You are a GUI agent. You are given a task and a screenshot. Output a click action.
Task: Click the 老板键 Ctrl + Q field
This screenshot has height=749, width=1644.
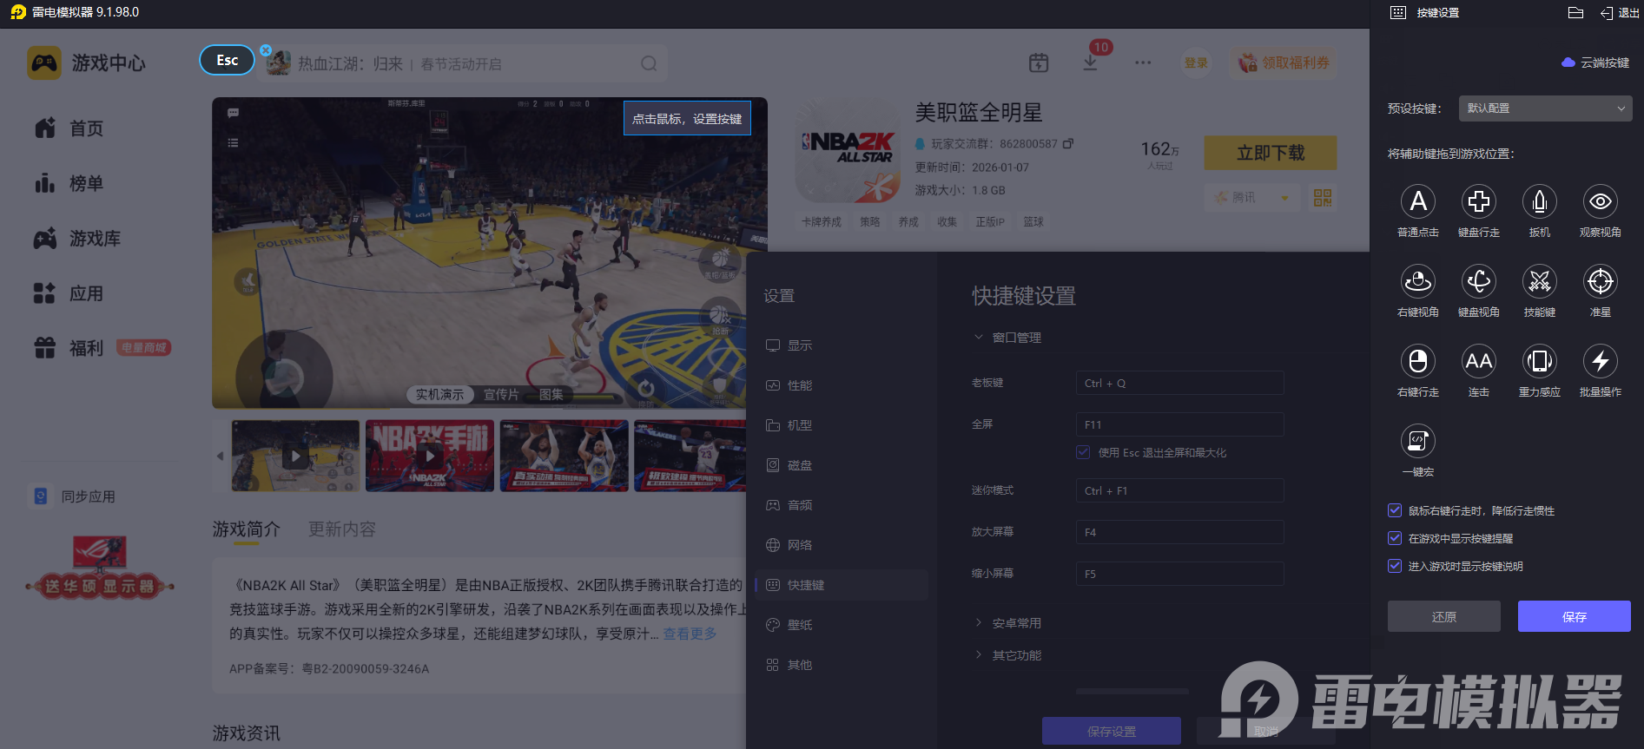coord(1179,383)
